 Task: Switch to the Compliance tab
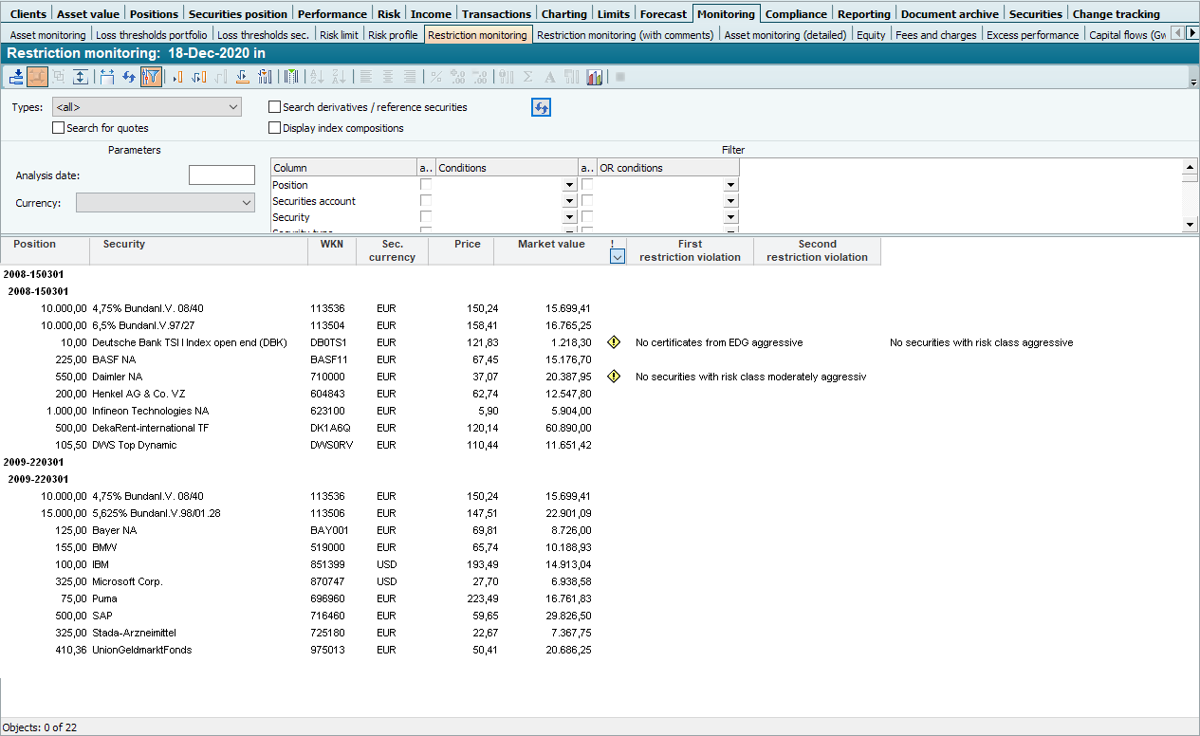click(798, 14)
